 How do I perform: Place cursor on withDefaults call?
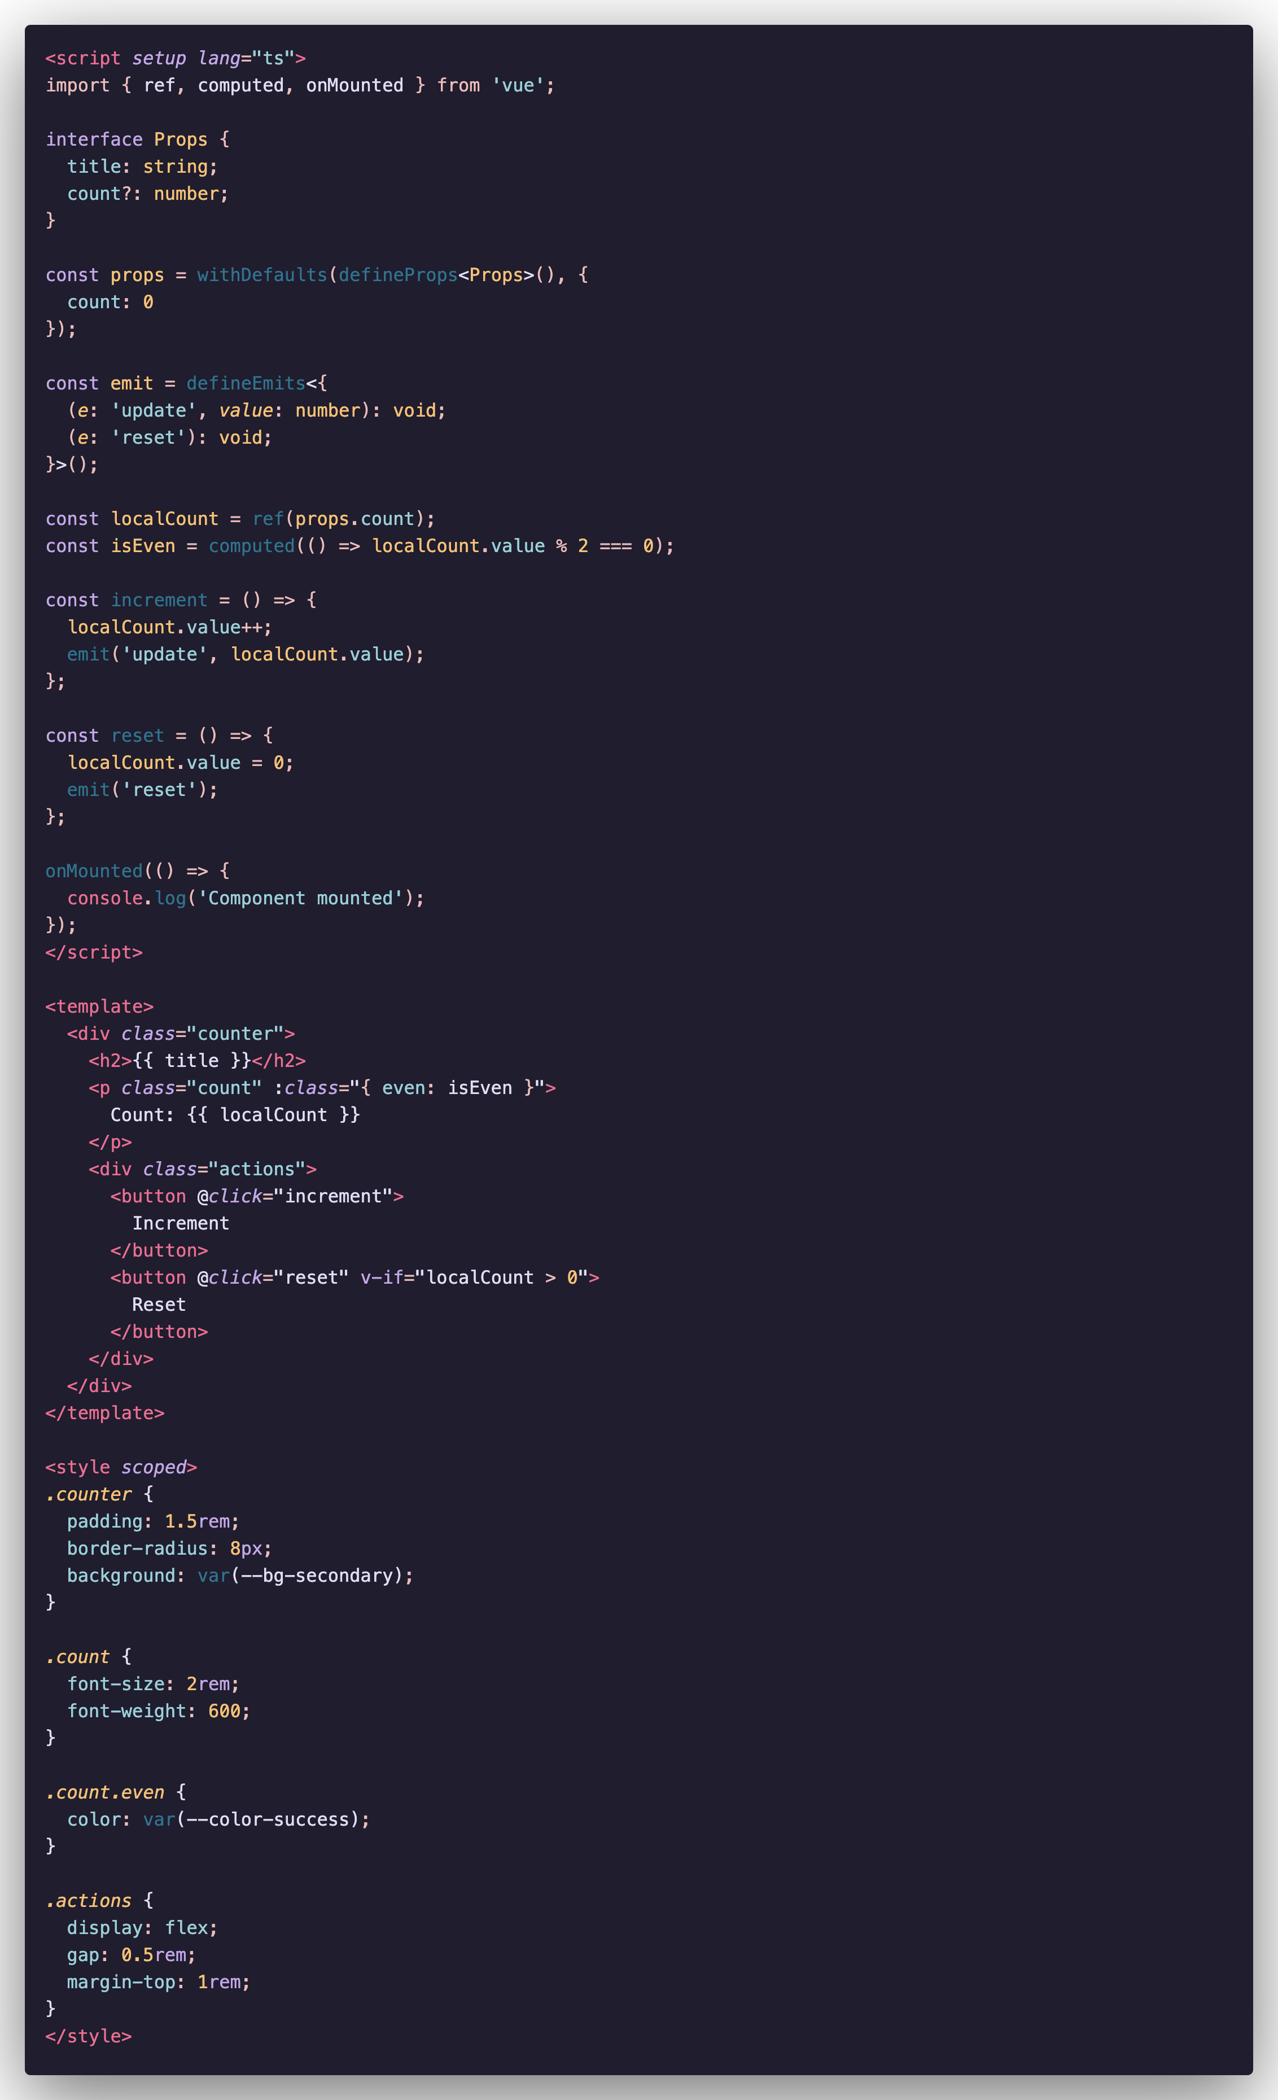tap(261, 274)
